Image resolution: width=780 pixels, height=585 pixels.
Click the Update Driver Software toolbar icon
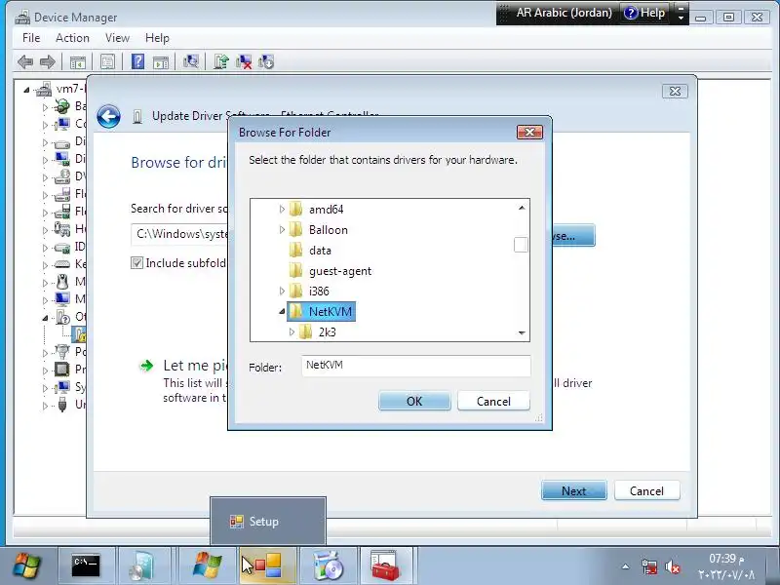click(x=221, y=61)
